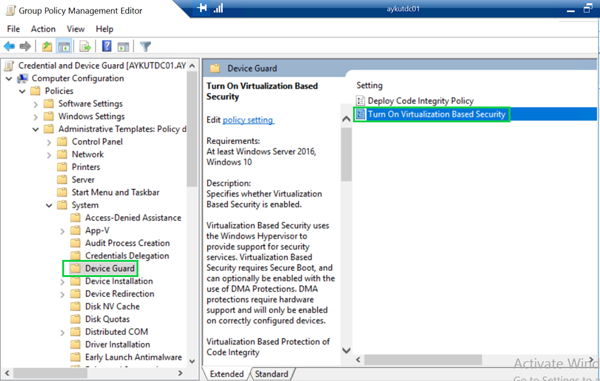Collapse the System tree node
600x381 pixels.
[x=50, y=205]
